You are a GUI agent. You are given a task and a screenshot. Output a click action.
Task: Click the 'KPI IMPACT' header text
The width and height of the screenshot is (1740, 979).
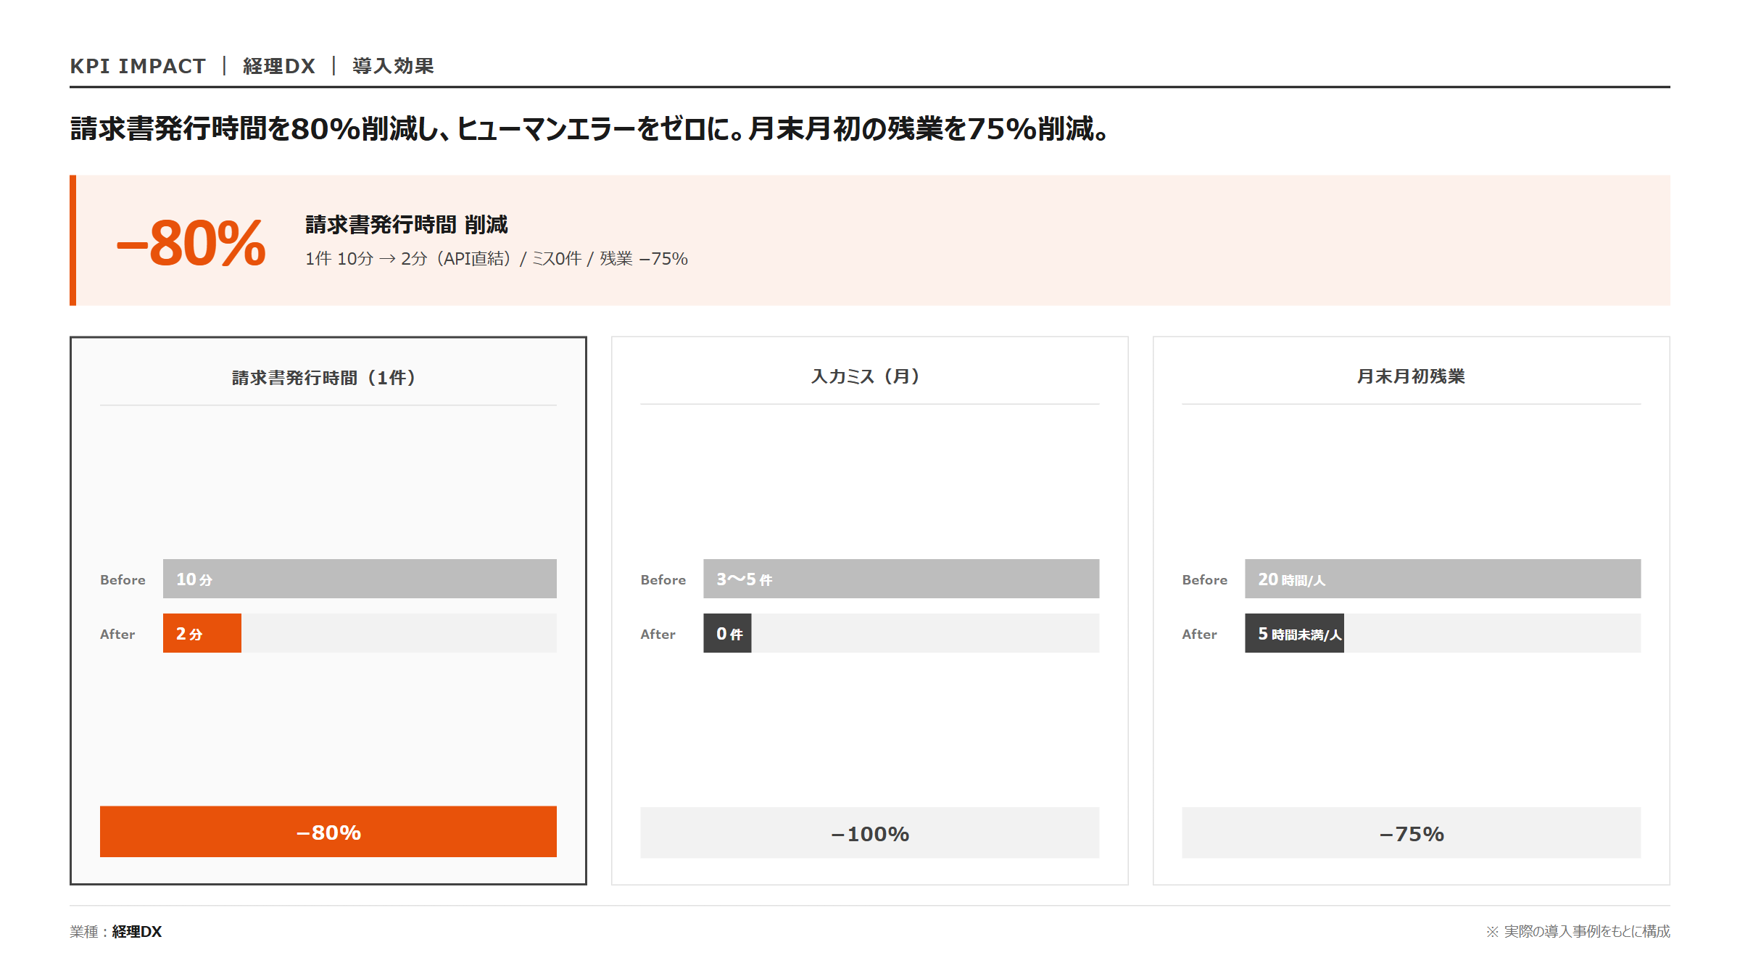(138, 66)
